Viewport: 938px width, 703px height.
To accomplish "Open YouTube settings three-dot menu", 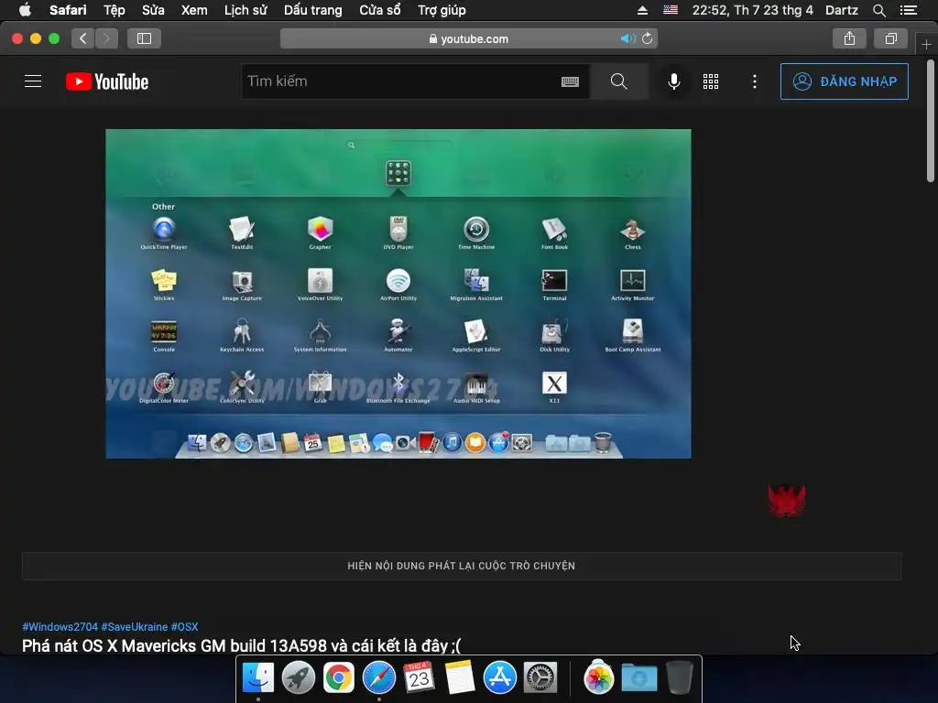I will (x=755, y=81).
